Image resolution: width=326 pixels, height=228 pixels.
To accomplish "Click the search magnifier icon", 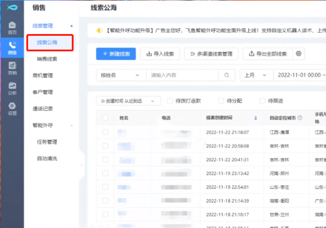I will tap(227, 75).
